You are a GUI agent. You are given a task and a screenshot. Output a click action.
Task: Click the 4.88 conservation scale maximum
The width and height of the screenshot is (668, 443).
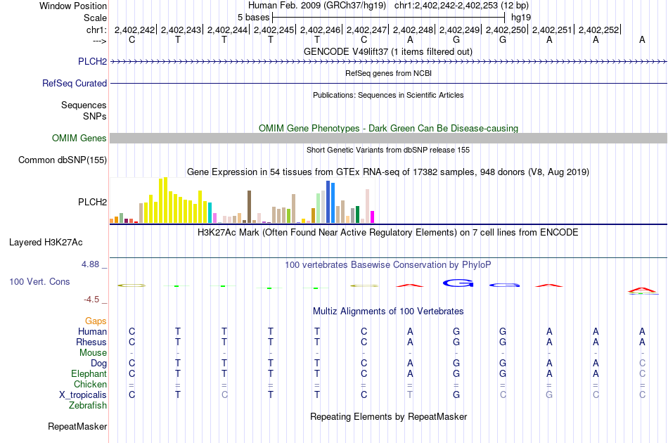coord(90,264)
